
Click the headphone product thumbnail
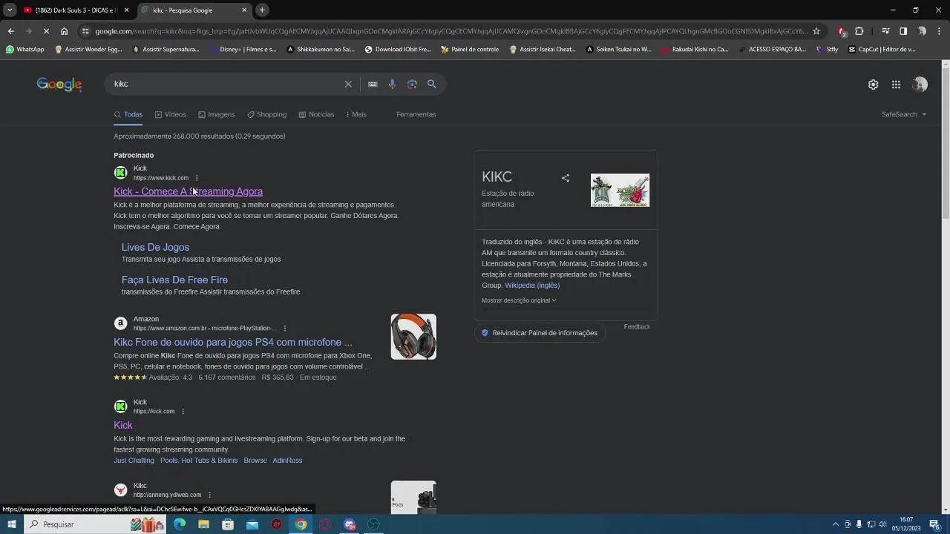(413, 337)
